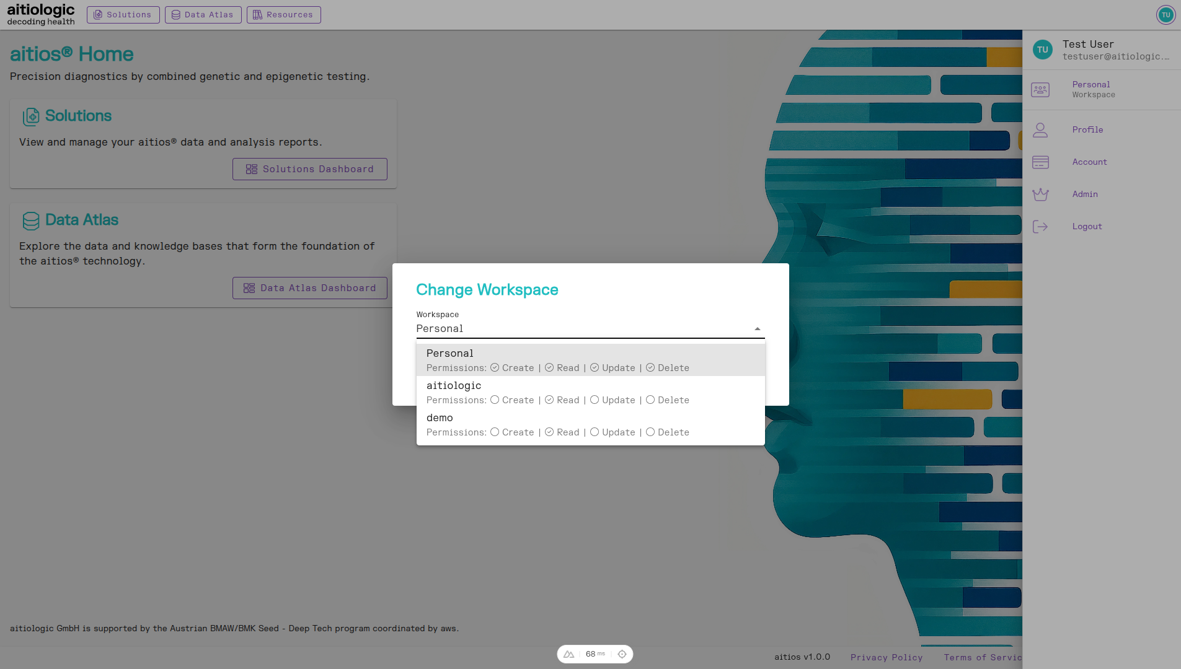This screenshot has width=1181, height=669.
Task: Click the Workspace select field showing Personal
Action: pos(583,329)
